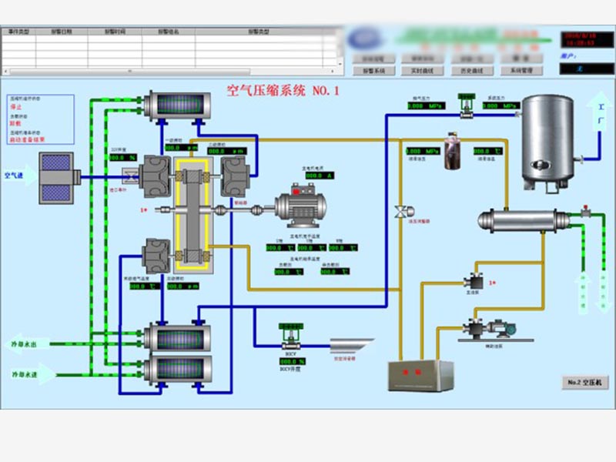Click the oil filter canister icon
Screen dimensions: 616x462
(452, 152)
